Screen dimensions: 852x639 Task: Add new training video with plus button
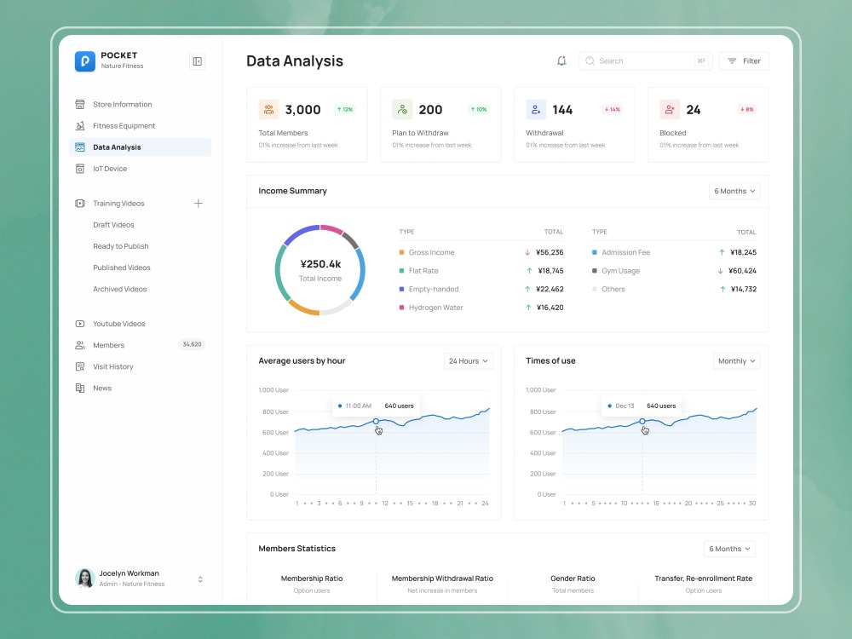[198, 203]
